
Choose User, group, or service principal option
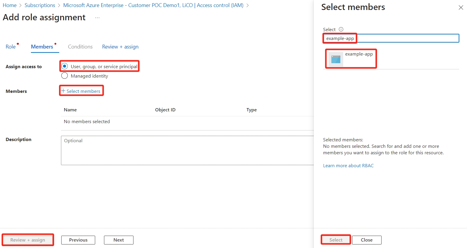click(x=65, y=66)
